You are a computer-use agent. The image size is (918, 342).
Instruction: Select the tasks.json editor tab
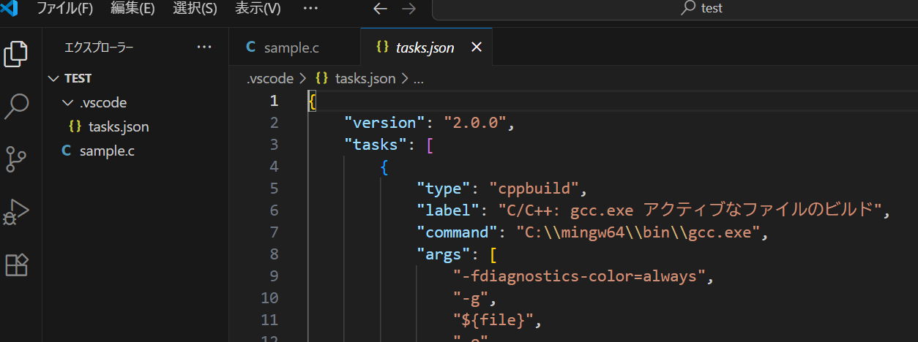pyautogui.click(x=426, y=47)
